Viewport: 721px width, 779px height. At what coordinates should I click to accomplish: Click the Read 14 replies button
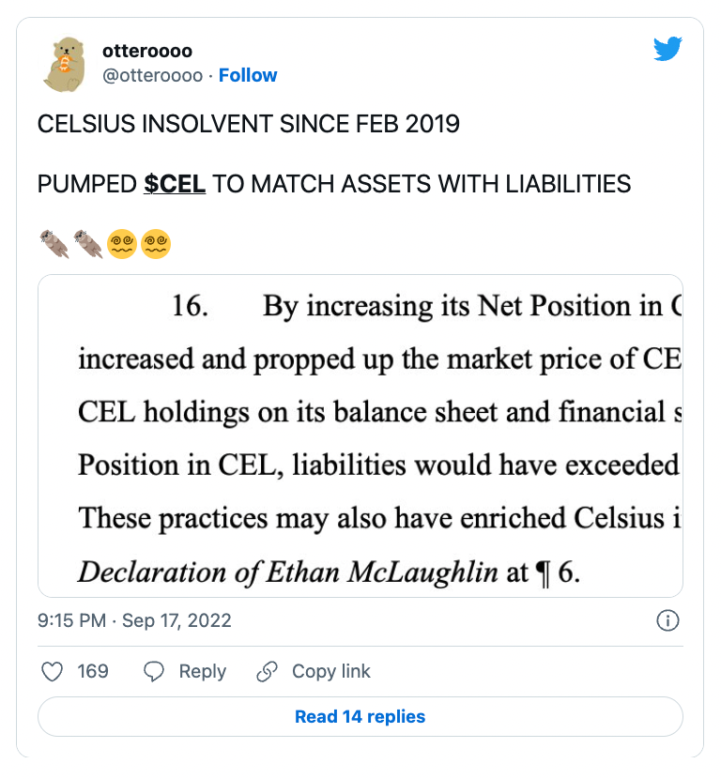tap(360, 716)
